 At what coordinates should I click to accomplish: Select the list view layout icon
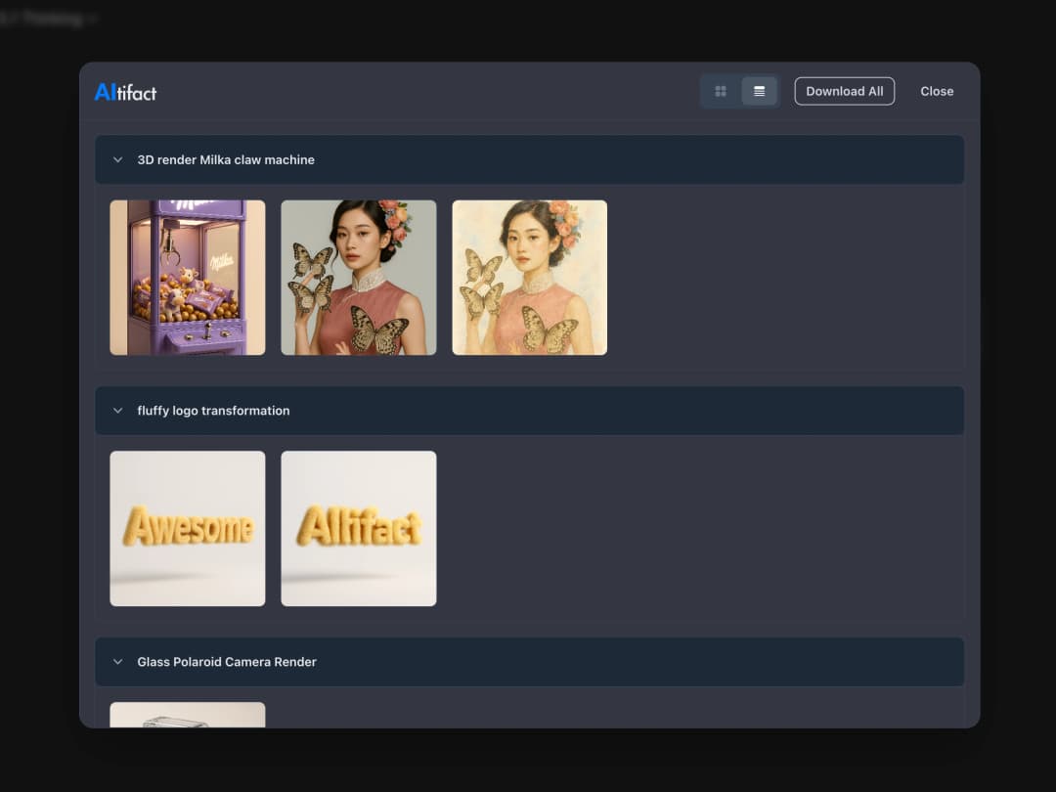tap(759, 91)
